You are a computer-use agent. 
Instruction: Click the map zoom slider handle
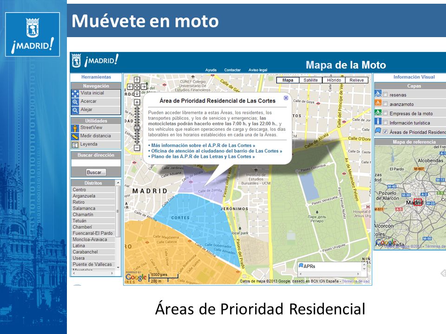pos(137,128)
